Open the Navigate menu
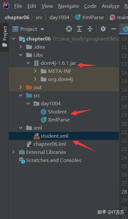 click(x=68, y=6)
